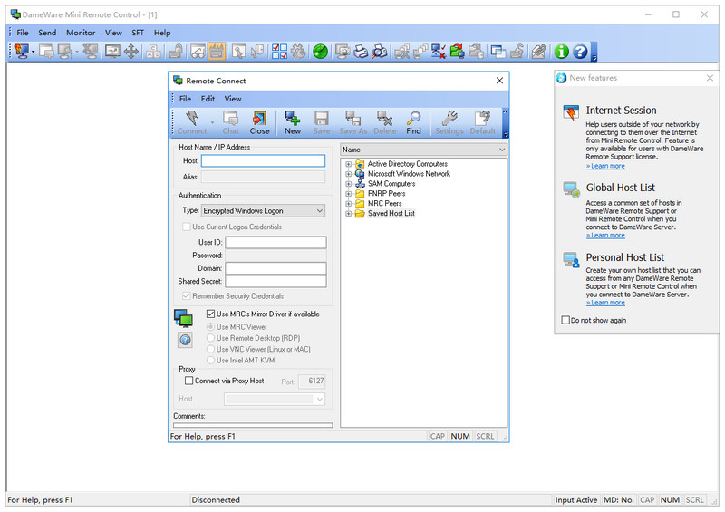725x512 pixels.
Task: Click the New host toolbar icon
Action: tap(293, 122)
